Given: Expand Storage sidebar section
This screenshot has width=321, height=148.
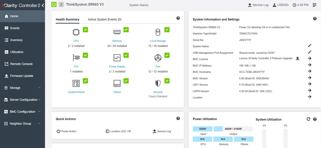Looking at the screenshot, I should 23,88.
